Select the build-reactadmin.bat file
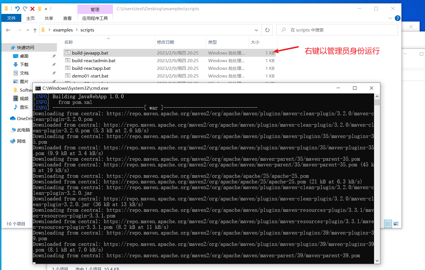425x270 pixels. coord(94,60)
